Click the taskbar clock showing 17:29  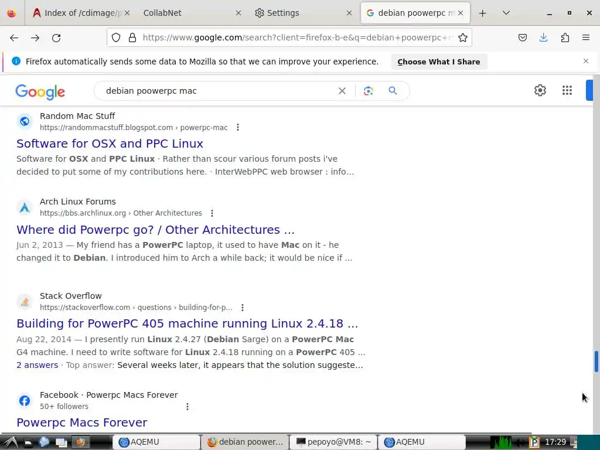(x=555, y=442)
